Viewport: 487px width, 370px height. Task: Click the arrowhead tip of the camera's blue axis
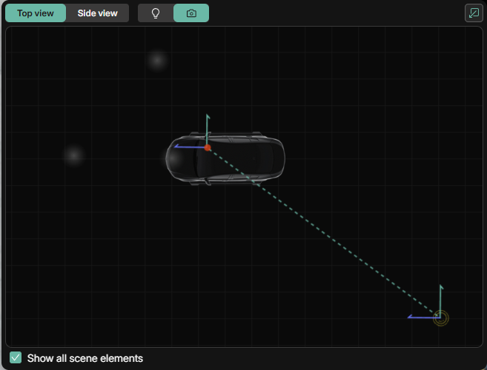coord(410,317)
